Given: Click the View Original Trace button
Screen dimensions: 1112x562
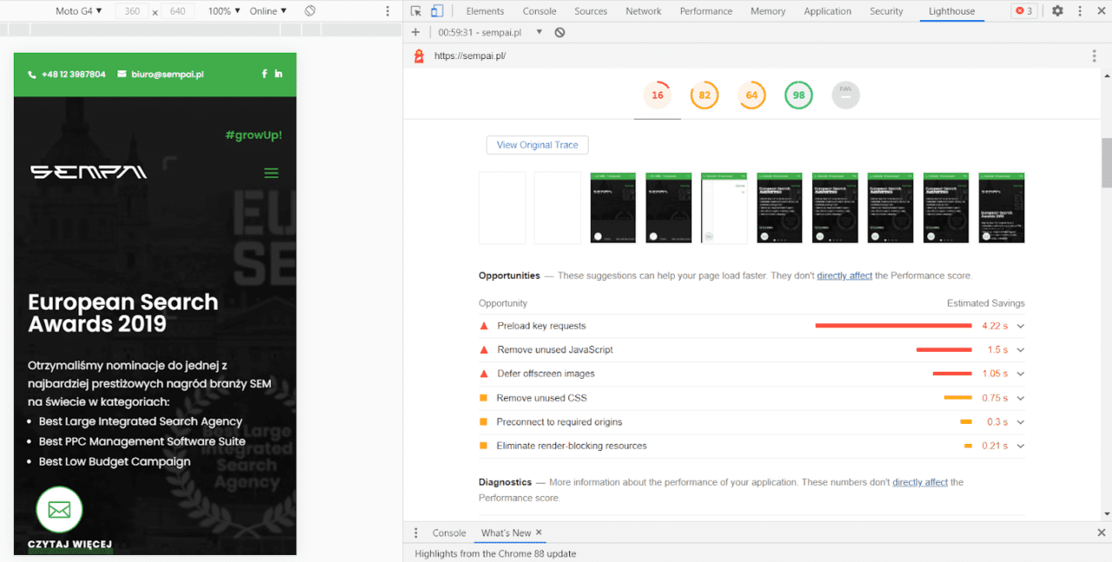Looking at the screenshot, I should coord(537,145).
